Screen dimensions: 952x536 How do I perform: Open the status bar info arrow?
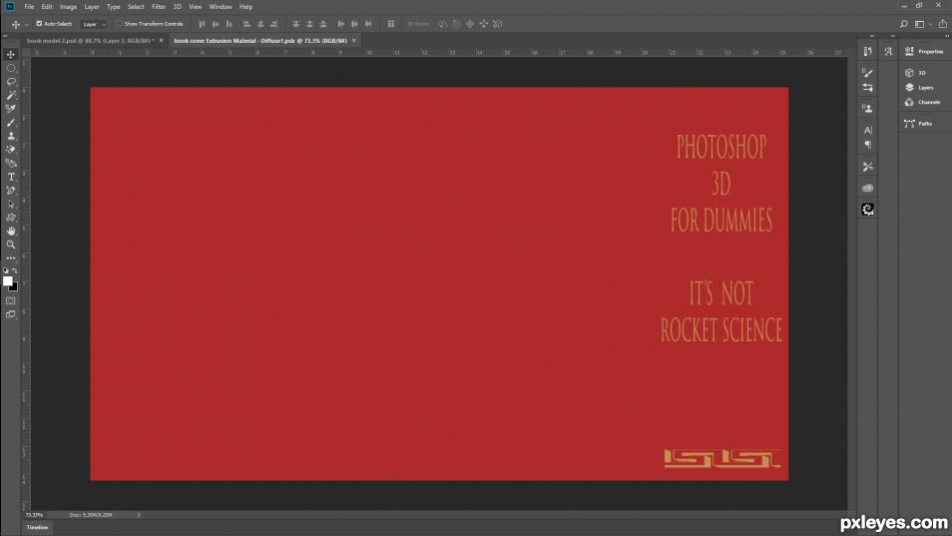point(139,515)
